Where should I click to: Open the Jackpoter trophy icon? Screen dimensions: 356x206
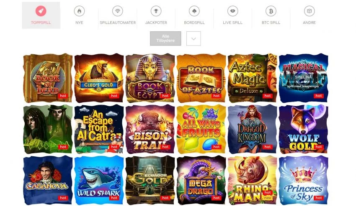click(x=156, y=11)
